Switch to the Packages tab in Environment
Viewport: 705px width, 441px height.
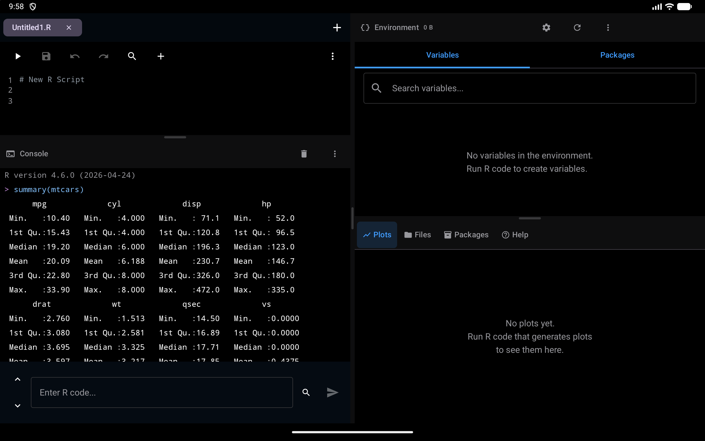pyautogui.click(x=617, y=55)
